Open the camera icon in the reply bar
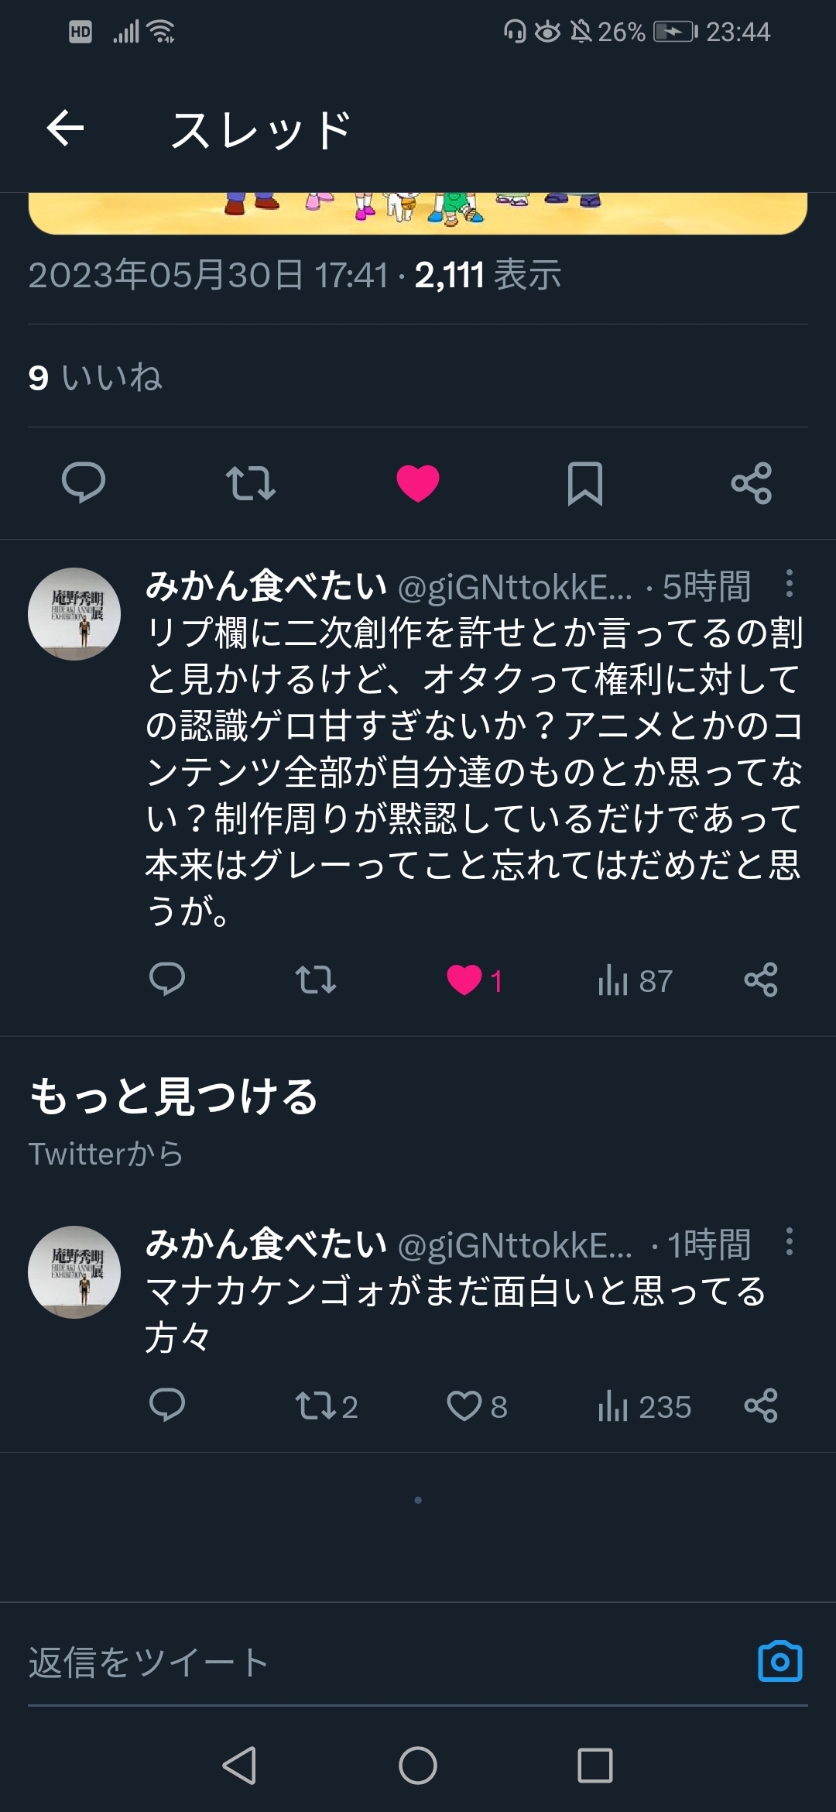The image size is (836, 1812). [x=780, y=1662]
